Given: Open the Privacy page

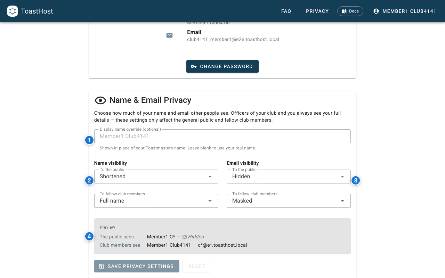Looking at the screenshot, I should point(317,11).
